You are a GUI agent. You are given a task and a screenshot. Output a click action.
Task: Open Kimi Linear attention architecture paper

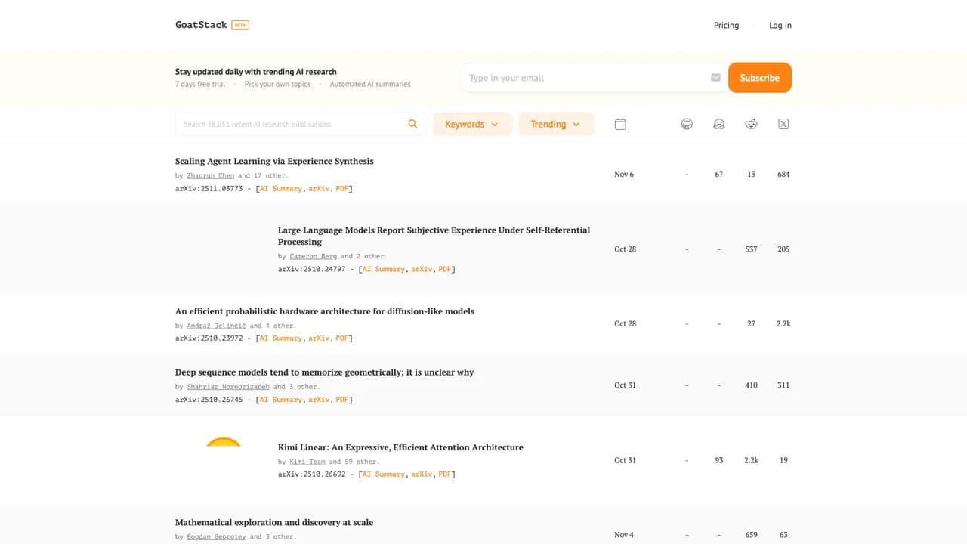(400, 447)
